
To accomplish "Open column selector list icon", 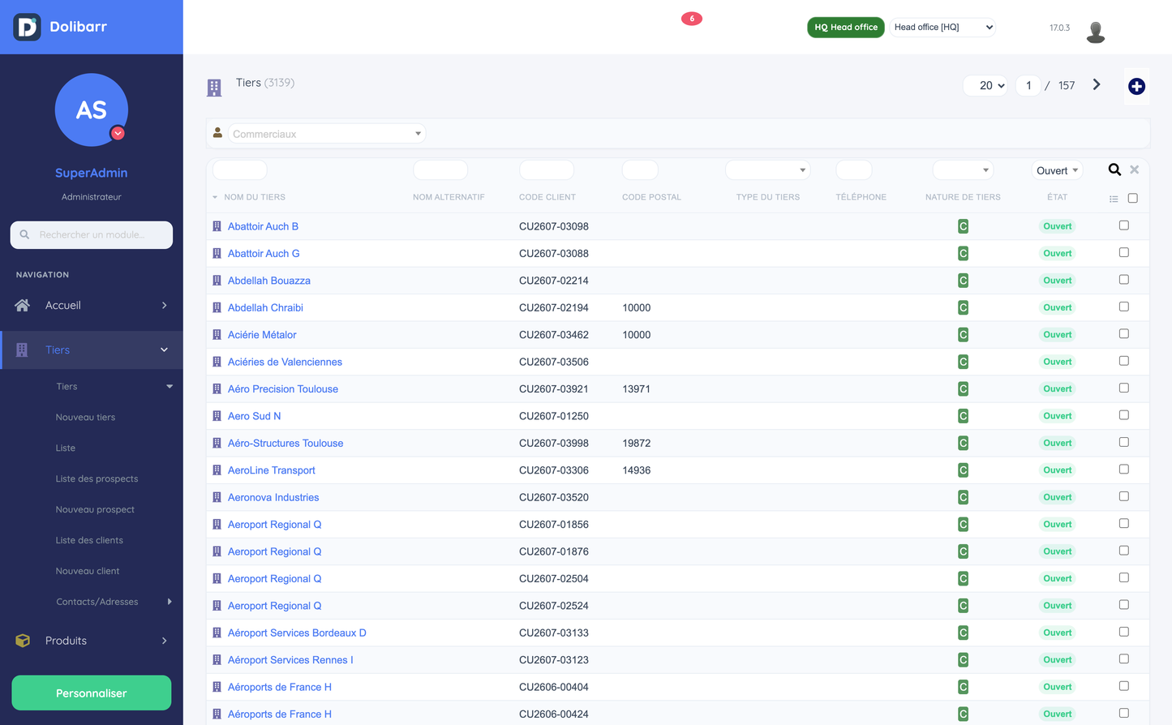I will (1114, 199).
